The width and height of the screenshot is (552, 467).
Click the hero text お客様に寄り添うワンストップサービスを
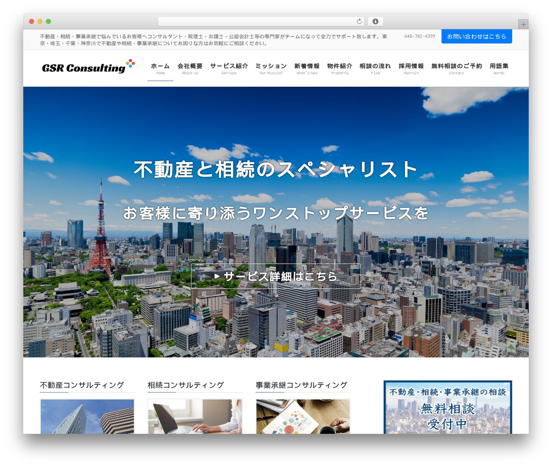(x=276, y=213)
